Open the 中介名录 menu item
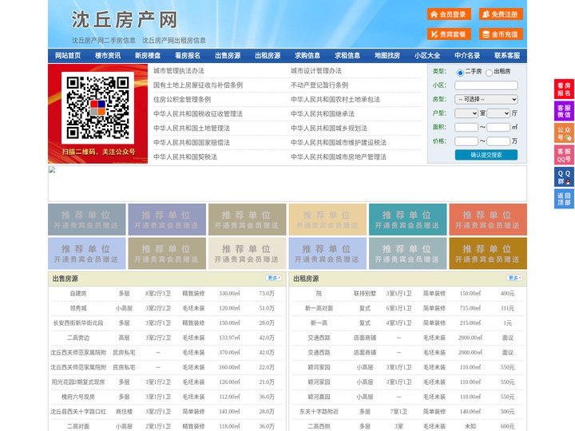Viewport: 575px width, 431px height. click(x=467, y=56)
